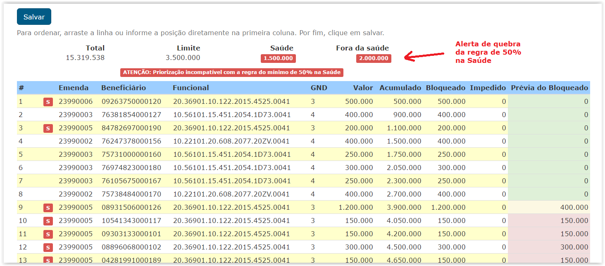The height and width of the screenshot is (266, 605).
Task: Select position number cell of row 2
Action: coord(21,115)
